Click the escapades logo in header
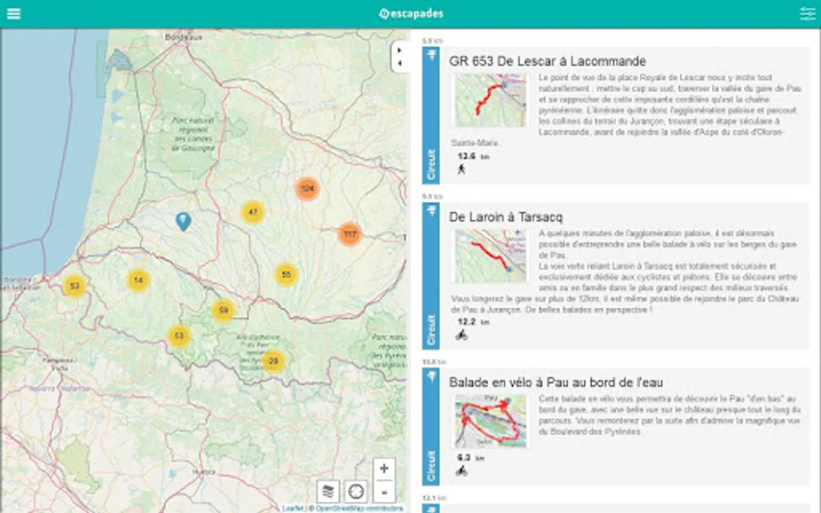The width and height of the screenshot is (821, 513). point(411,14)
